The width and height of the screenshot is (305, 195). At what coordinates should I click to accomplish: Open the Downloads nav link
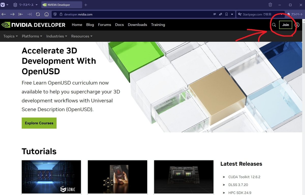click(138, 25)
